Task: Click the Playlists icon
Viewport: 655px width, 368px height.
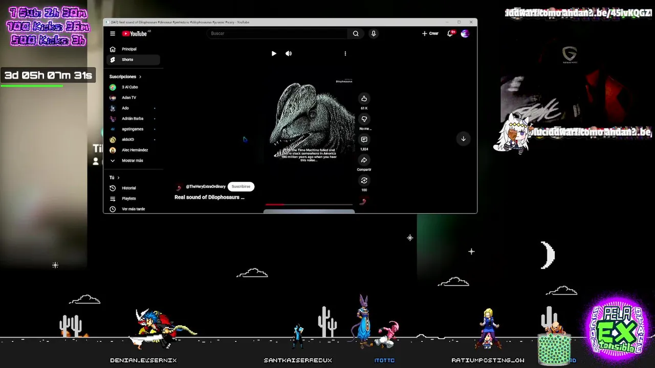Action: click(113, 198)
